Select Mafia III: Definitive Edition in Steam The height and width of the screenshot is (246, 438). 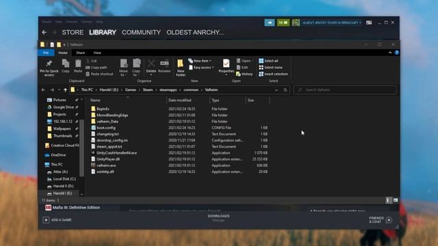point(73,208)
